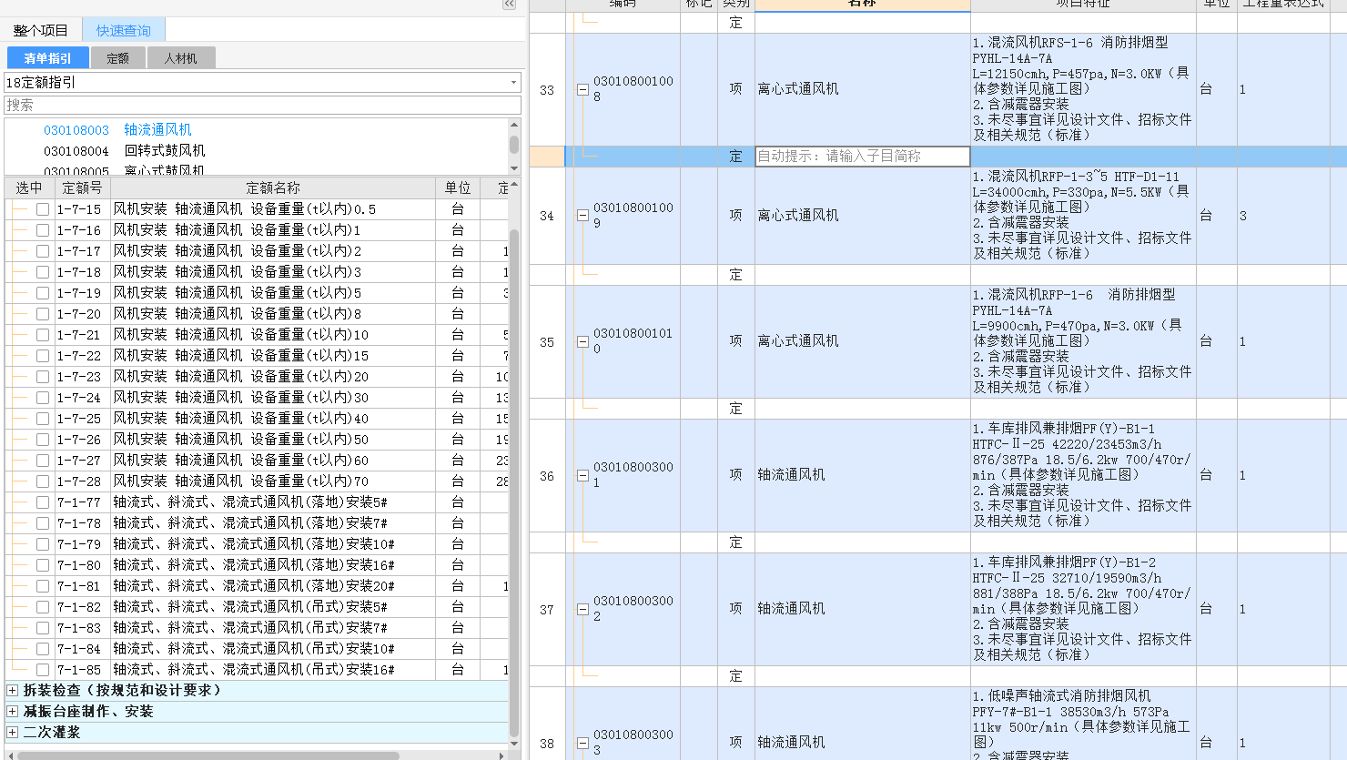This screenshot has width=1347, height=760.
Task: Check the box for quota 1-7-16
Action: point(43,230)
